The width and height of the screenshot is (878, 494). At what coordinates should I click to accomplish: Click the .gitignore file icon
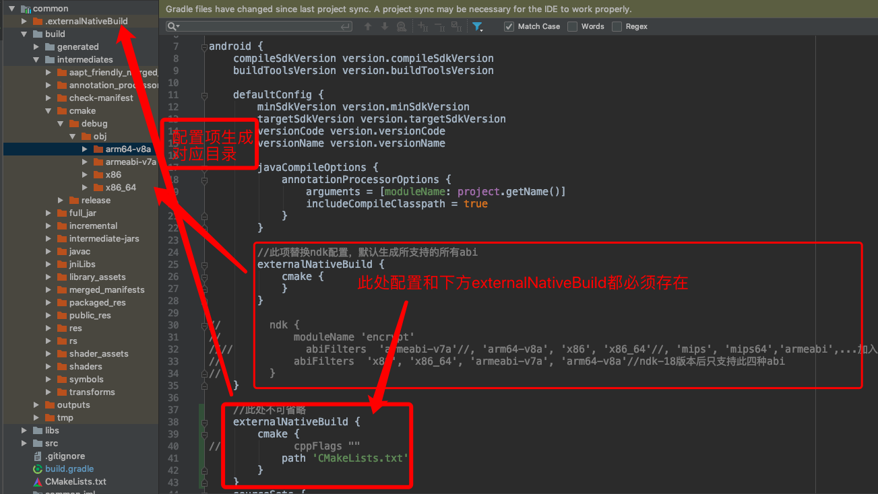38,456
